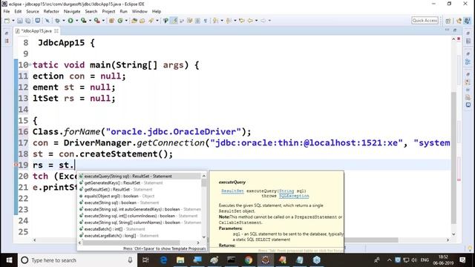This screenshot has width=475, height=267.
Task: Switch to the Java EE perspective icon
Action: [x=459, y=21]
